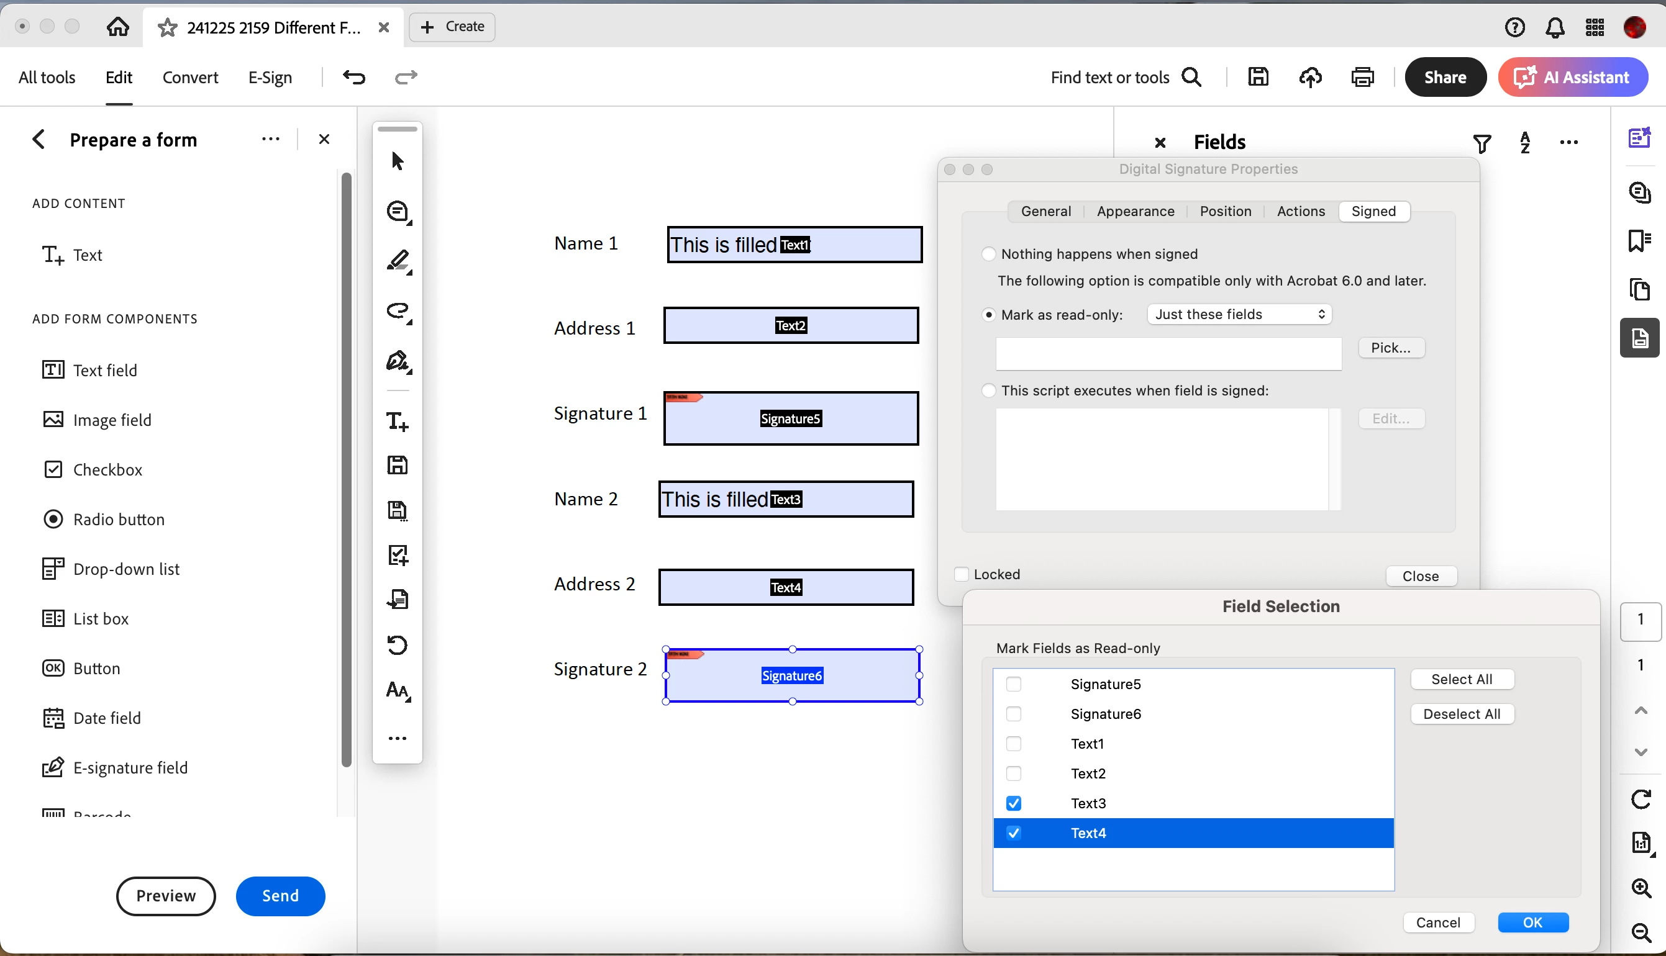
Task: Enable the Locked checkbox
Action: pyautogui.click(x=961, y=574)
